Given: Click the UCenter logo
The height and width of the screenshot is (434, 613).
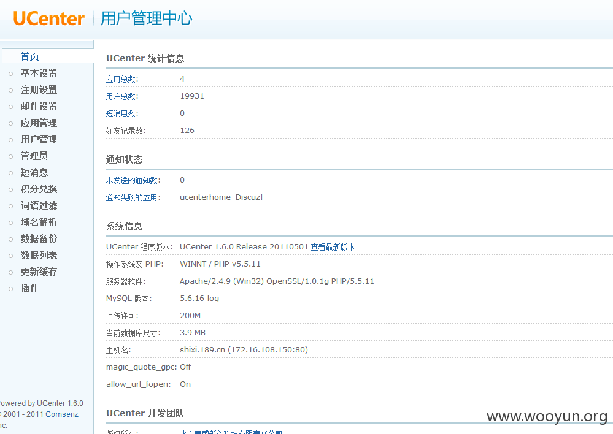Looking at the screenshot, I should pos(49,18).
